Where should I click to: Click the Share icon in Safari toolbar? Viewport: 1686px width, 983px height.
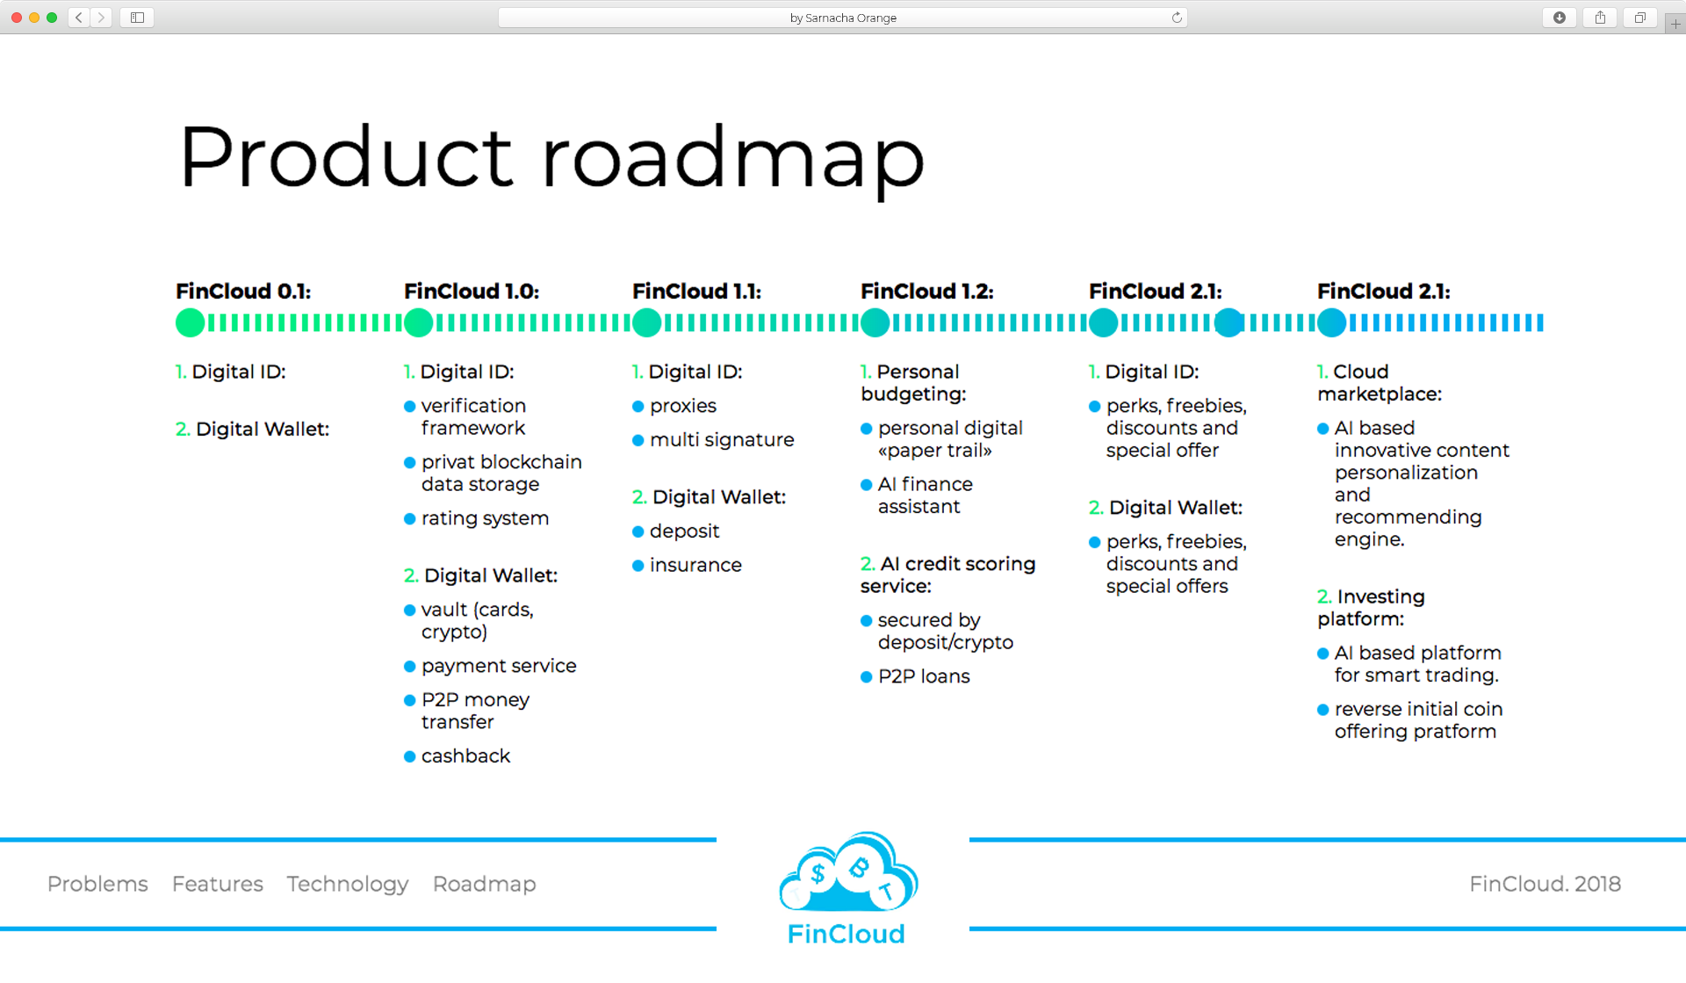1600,18
